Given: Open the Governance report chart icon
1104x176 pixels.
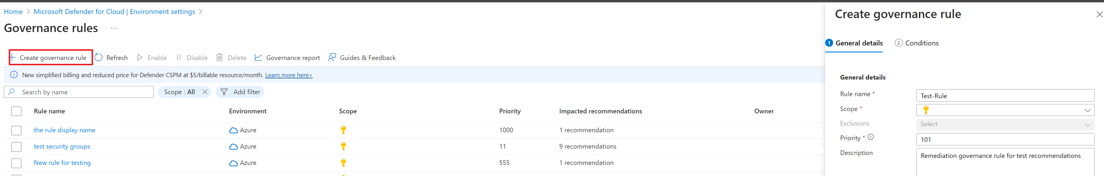Looking at the screenshot, I should 258,57.
